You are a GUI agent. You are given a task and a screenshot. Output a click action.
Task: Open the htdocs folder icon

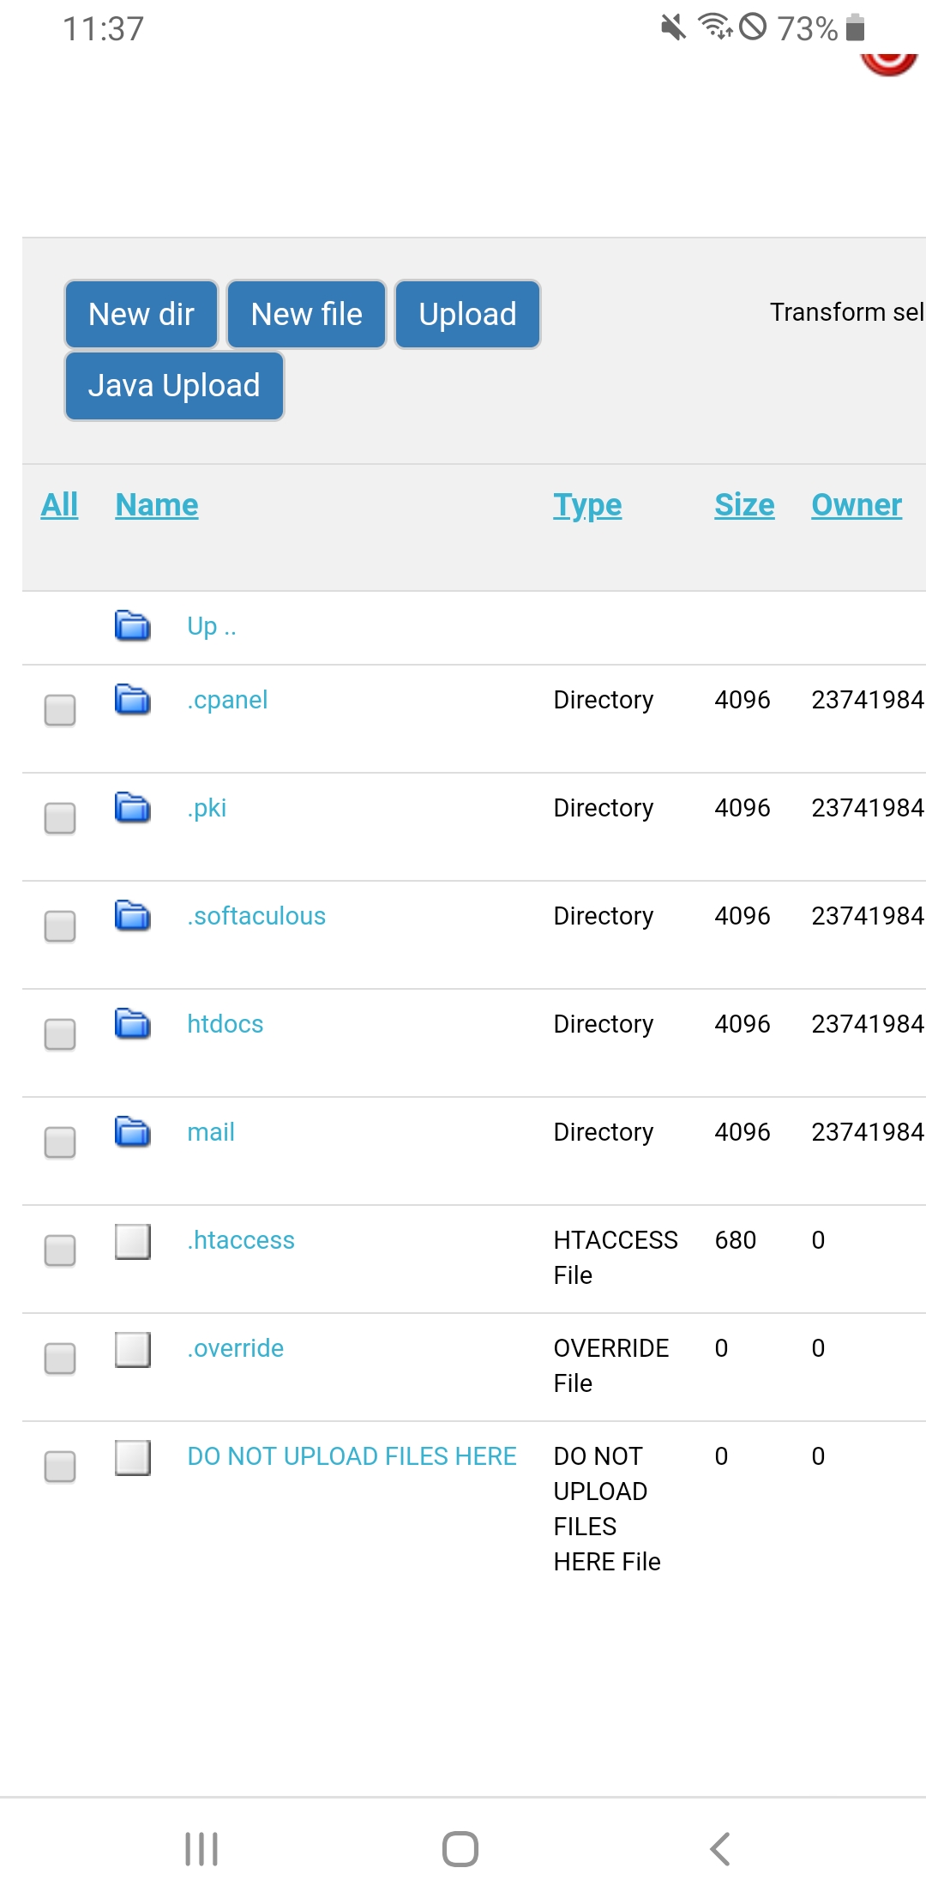133,1023
